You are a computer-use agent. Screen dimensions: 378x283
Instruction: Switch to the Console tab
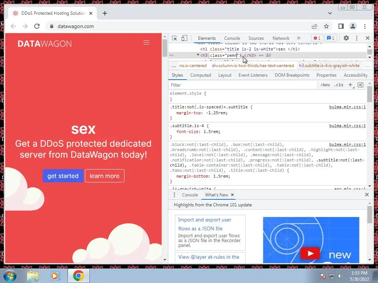(232, 38)
